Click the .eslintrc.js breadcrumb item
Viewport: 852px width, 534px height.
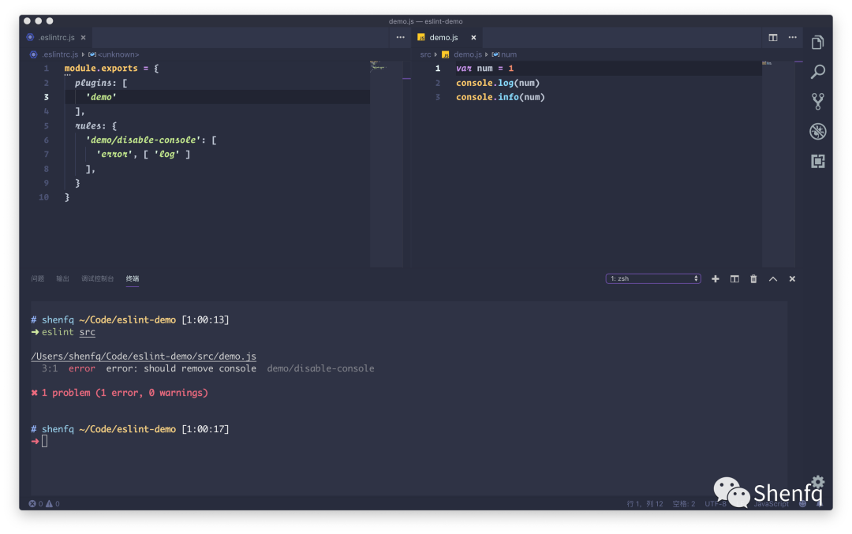click(60, 54)
